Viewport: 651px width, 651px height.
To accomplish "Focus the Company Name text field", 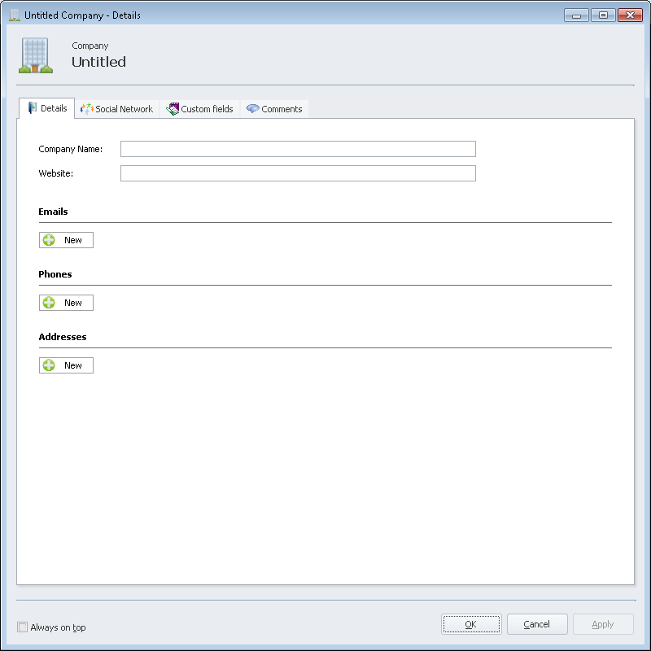I will point(298,149).
